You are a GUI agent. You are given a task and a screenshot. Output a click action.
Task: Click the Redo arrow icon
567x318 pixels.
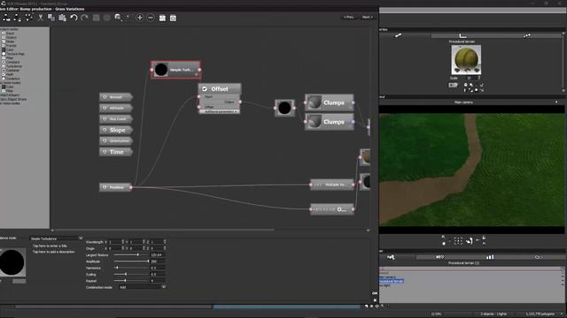(x=85, y=18)
